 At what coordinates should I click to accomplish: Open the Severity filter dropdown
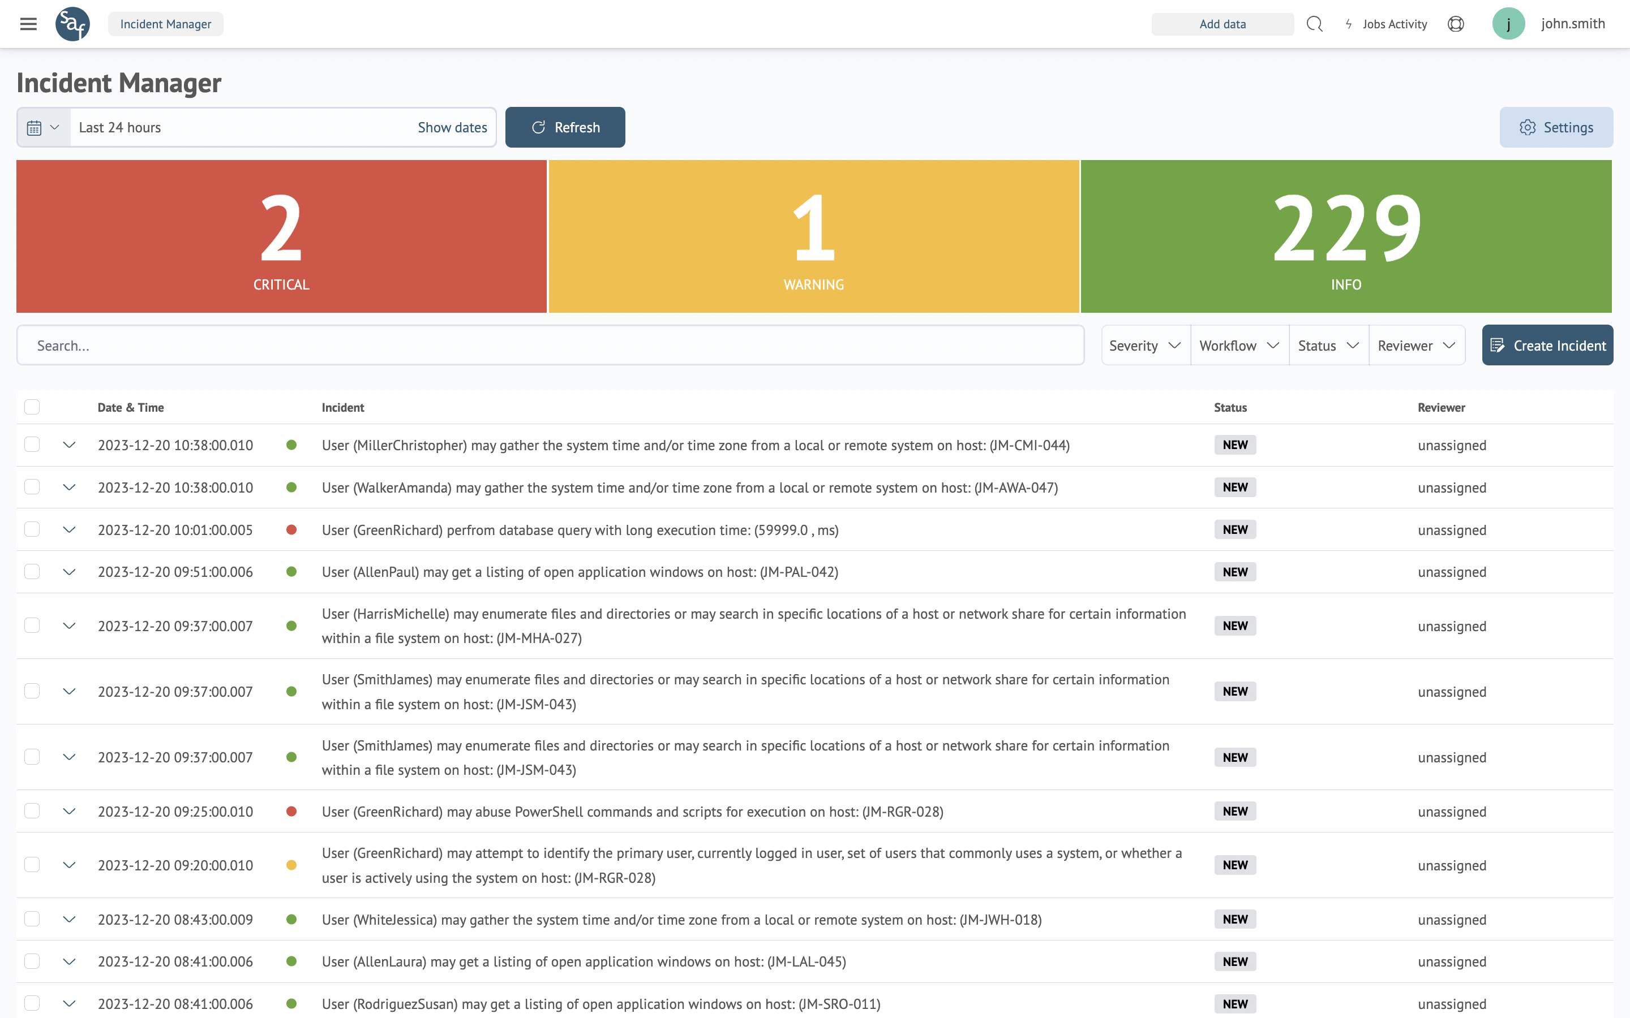(x=1145, y=346)
